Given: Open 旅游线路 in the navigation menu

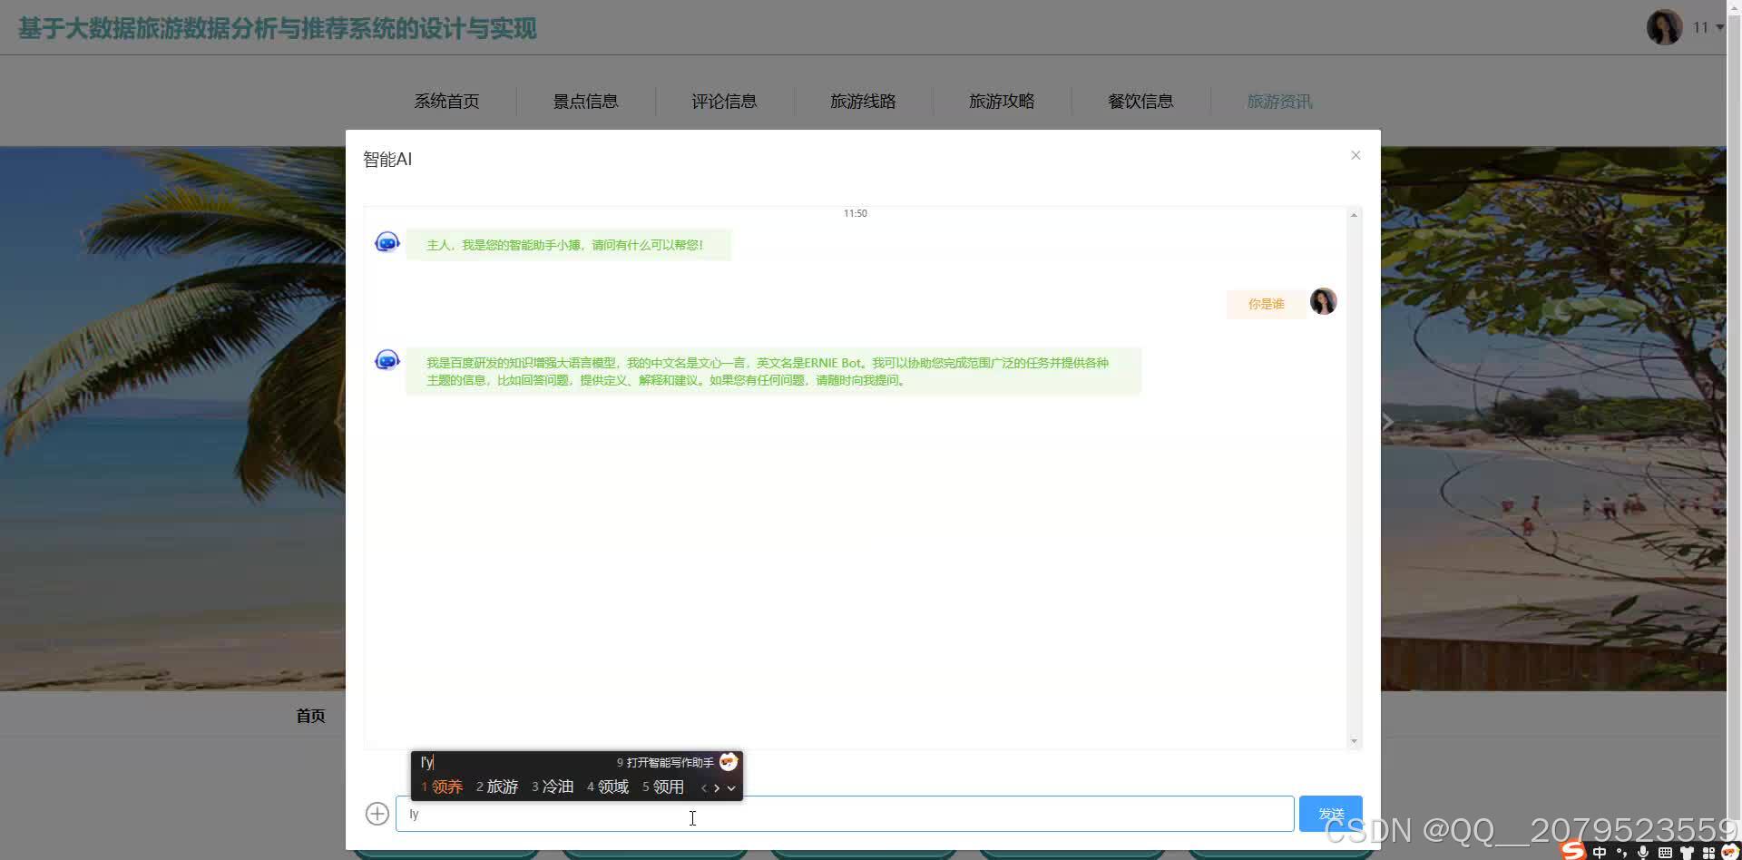Looking at the screenshot, I should 863,102.
